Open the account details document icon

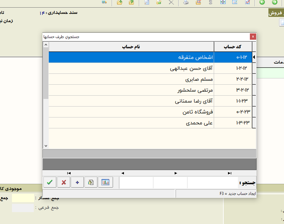pyautogui.click(x=91, y=182)
